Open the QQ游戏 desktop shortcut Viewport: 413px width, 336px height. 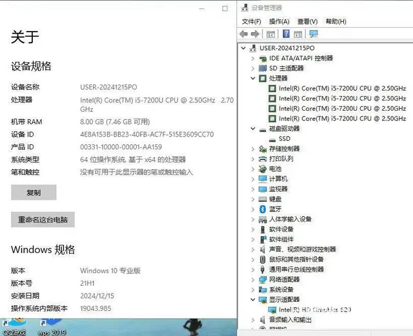[x=14, y=327]
